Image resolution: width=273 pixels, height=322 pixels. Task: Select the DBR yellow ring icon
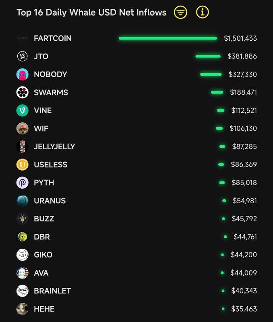click(22, 237)
